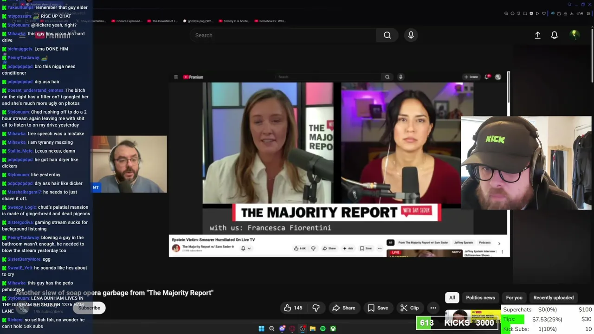Screen dimensions: 594x334
Task: Share the outer video
Action: tap(344, 308)
